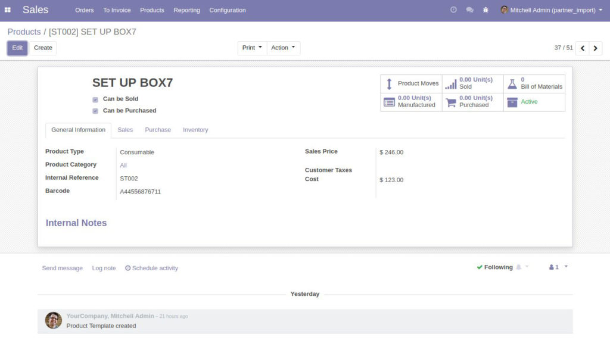View Units Sold bar chart icon

pyautogui.click(x=450, y=84)
